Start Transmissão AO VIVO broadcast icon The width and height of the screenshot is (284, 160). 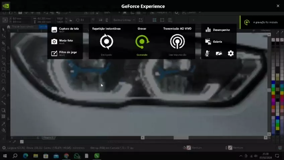[177, 42]
